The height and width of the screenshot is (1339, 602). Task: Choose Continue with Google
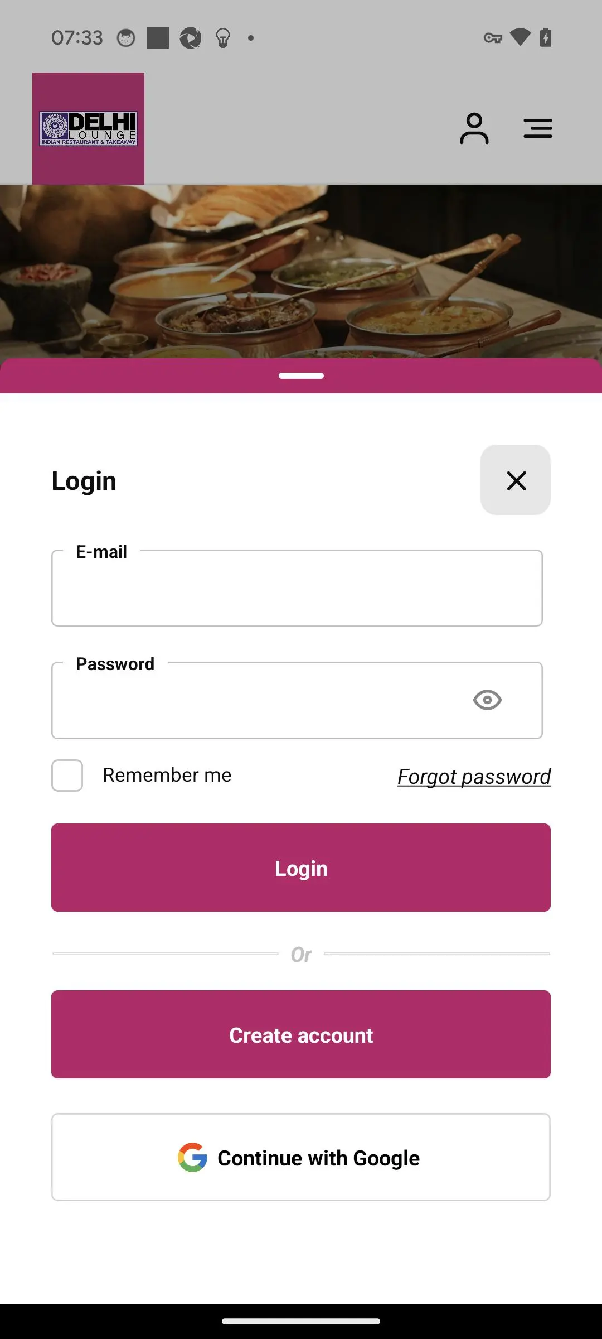(301, 1158)
